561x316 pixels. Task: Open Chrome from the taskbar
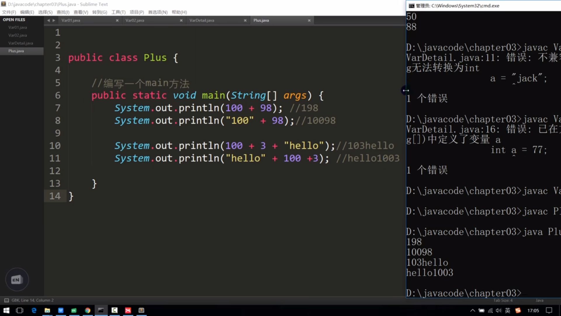[x=87, y=310]
